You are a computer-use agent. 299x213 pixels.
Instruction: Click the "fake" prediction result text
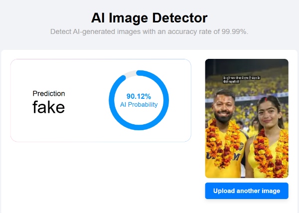pyautogui.click(x=48, y=107)
